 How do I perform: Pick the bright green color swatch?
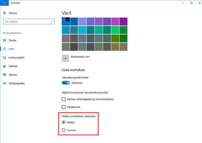115,30
